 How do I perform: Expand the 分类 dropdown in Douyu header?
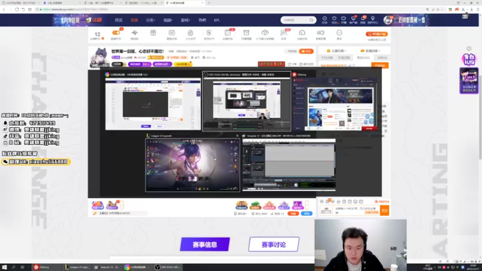click(150, 20)
